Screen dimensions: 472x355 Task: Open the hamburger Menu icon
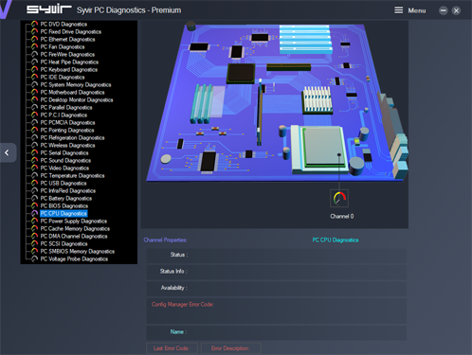(398, 10)
